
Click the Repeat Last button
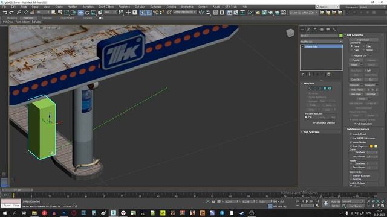pos(363,40)
